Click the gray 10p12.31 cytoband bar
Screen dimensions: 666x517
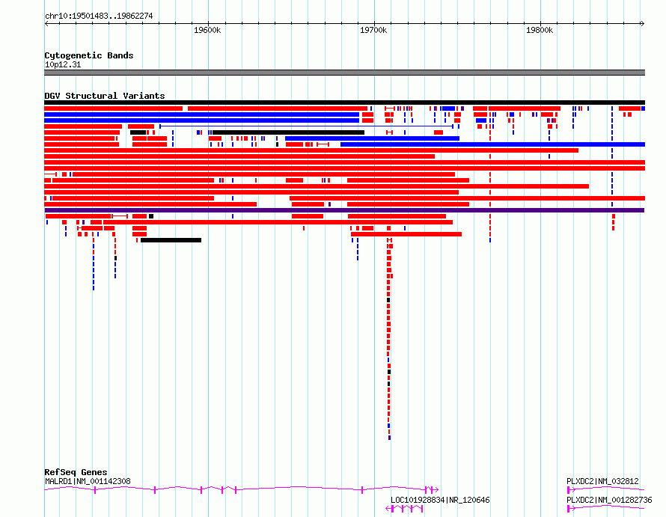click(x=344, y=73)
